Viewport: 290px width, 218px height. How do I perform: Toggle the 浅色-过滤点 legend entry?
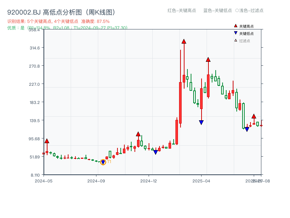[x=250, y=11]
